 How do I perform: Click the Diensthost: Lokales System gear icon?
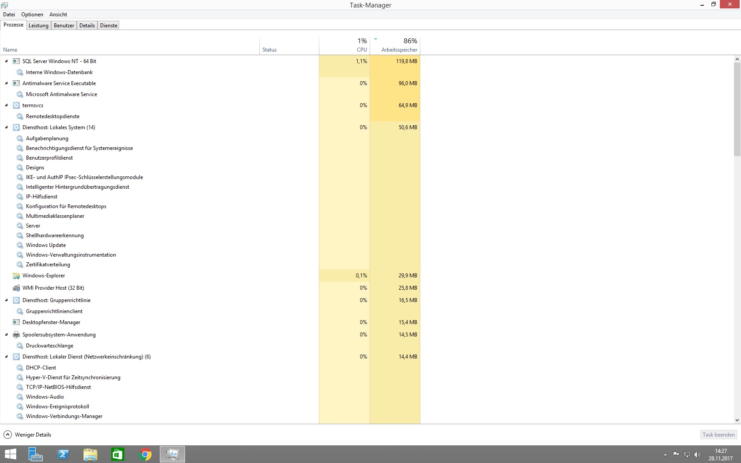(16, 127)
